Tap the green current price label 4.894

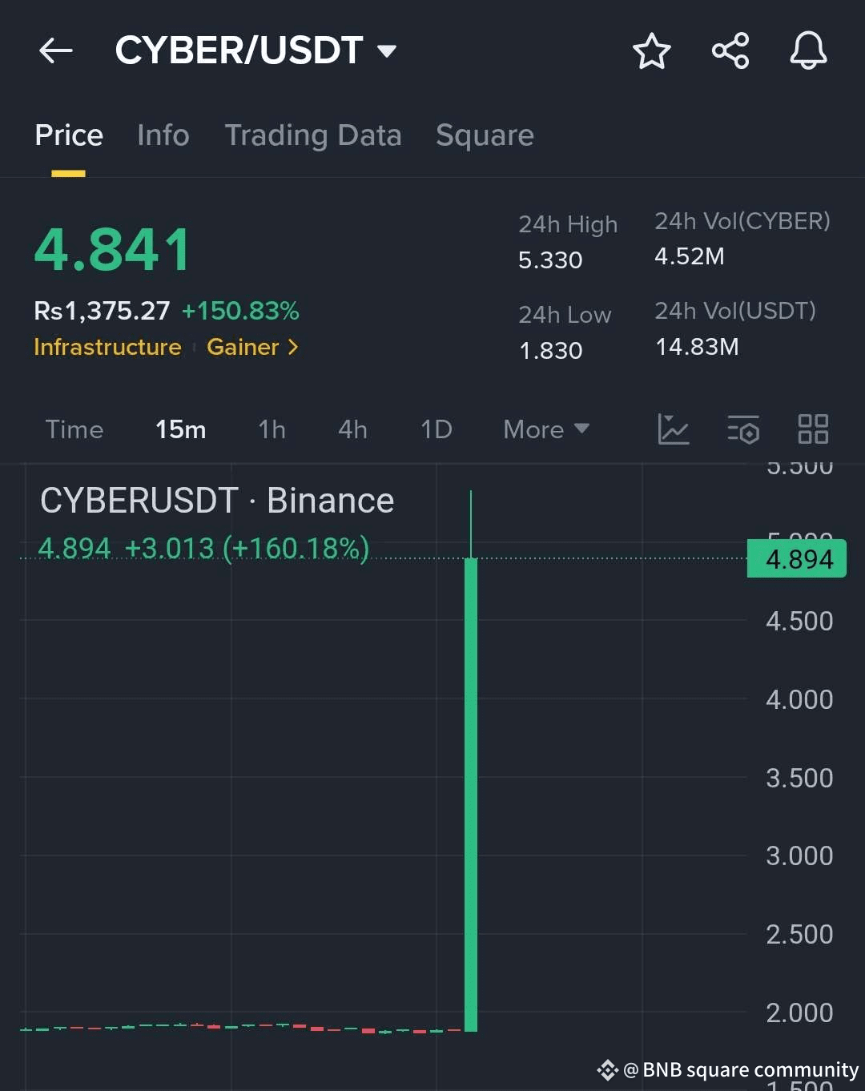pos(797,558)
